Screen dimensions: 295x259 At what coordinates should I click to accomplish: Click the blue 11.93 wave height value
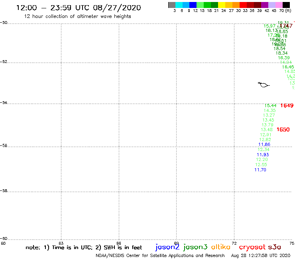(x=263, y=155)
